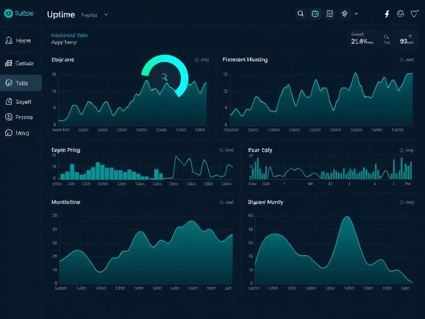Screen dimensions: 425x319
Task: Select Home in the sidebar
Action: [x=19, y=41]
